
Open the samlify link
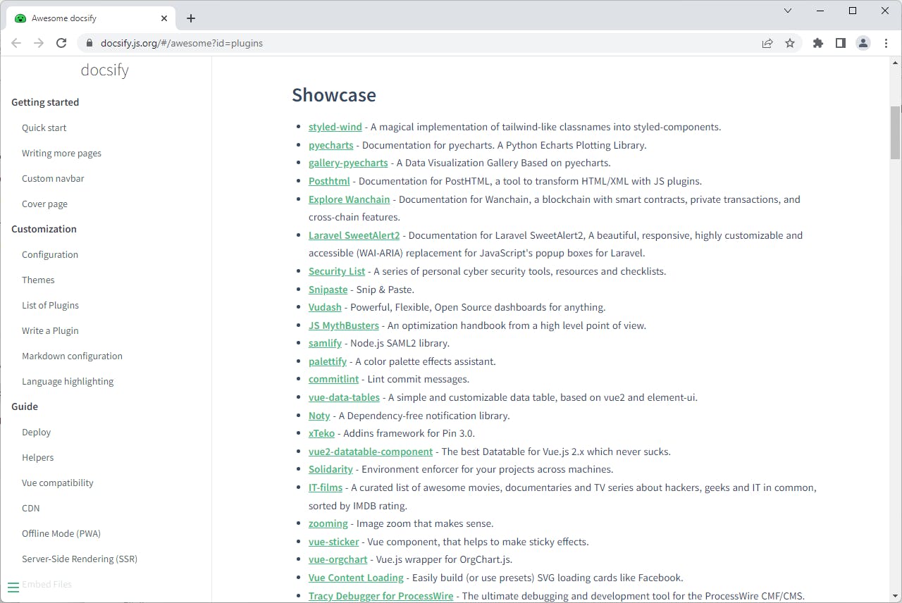325,343
